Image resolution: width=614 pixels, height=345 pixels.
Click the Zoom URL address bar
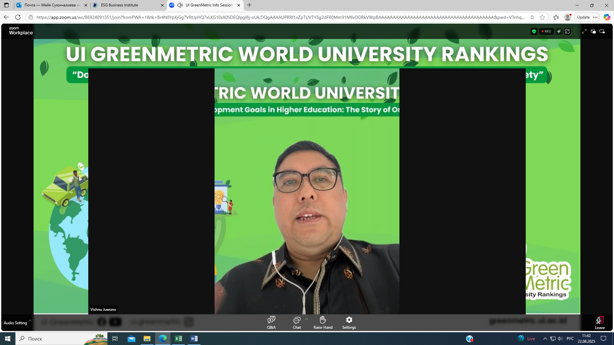280,17
